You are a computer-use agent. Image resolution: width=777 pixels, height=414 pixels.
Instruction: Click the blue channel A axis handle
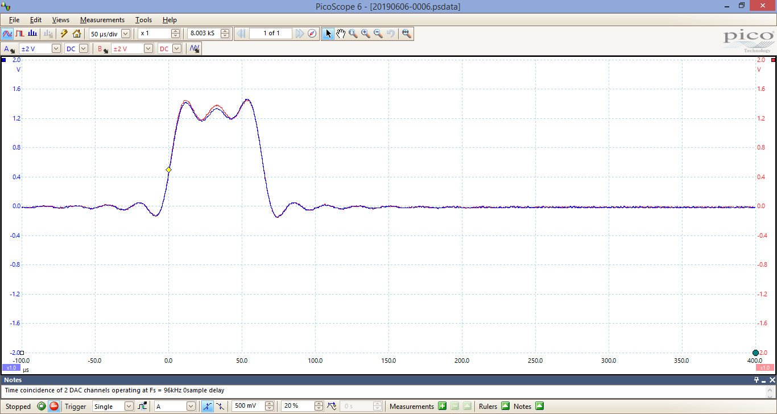(x=4, y=60)
